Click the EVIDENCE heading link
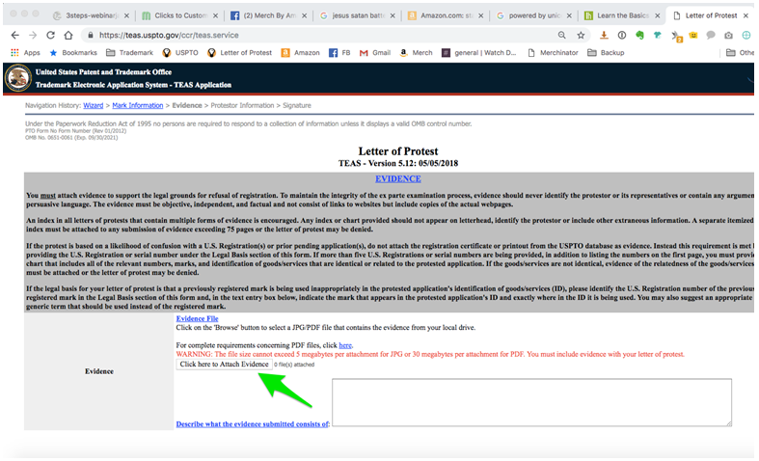The image size is (759, 461). 398,178
